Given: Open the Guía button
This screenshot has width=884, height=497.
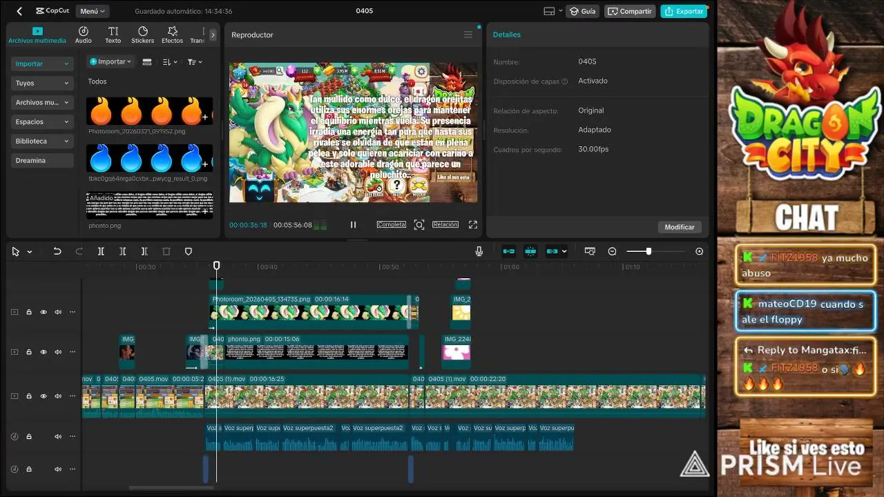Looking at the screenshot, I should coord(582,11).
